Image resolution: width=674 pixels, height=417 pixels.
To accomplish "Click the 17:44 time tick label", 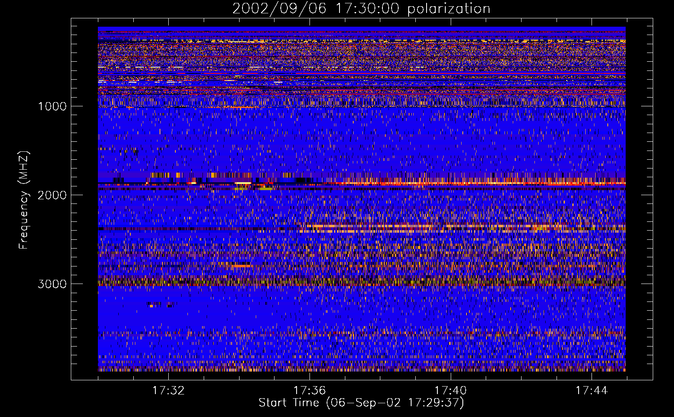I will point(592,391).
